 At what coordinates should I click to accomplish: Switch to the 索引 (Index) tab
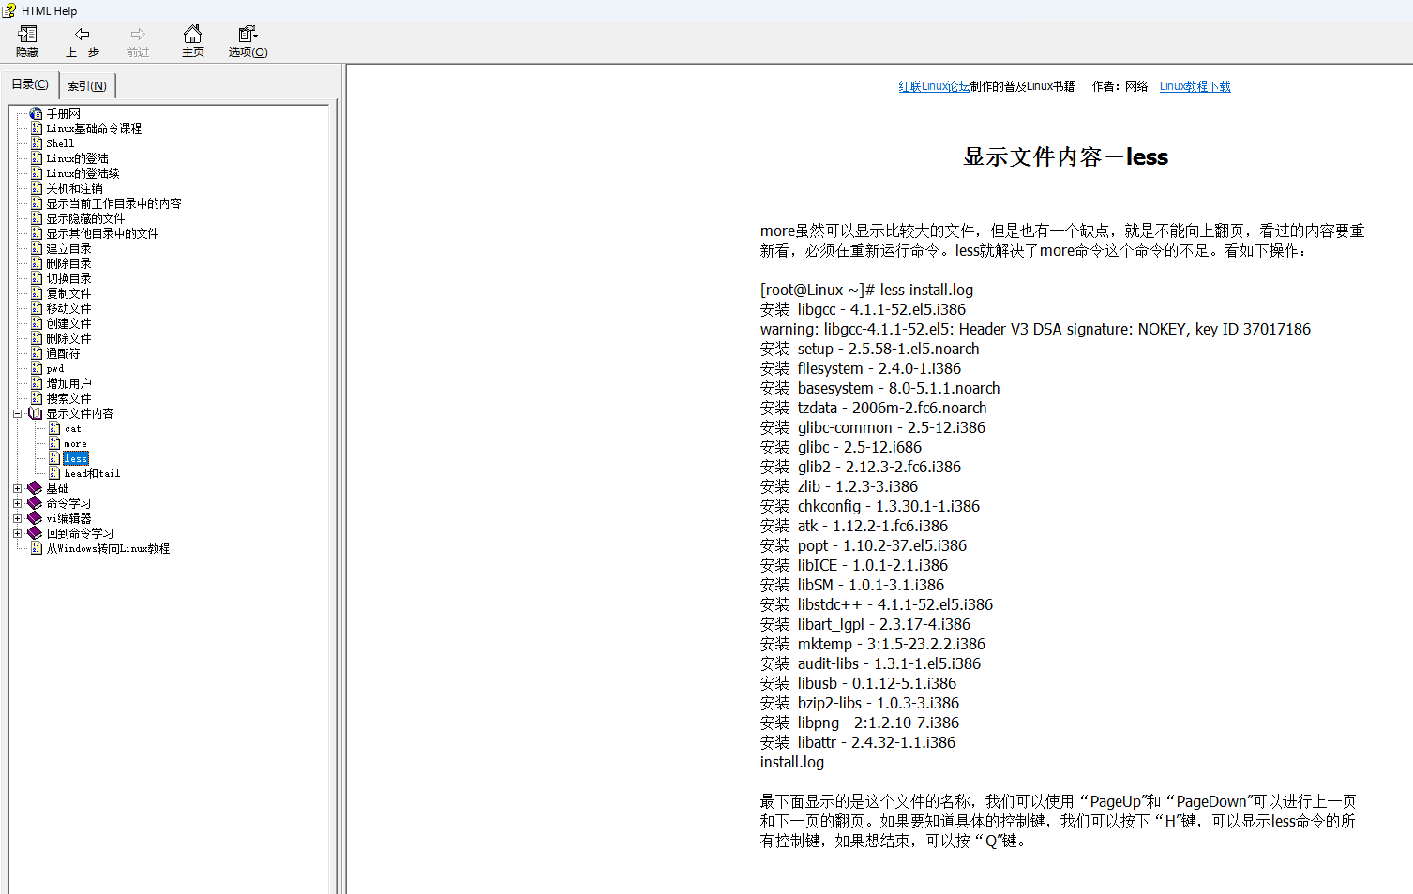(87, 85)
